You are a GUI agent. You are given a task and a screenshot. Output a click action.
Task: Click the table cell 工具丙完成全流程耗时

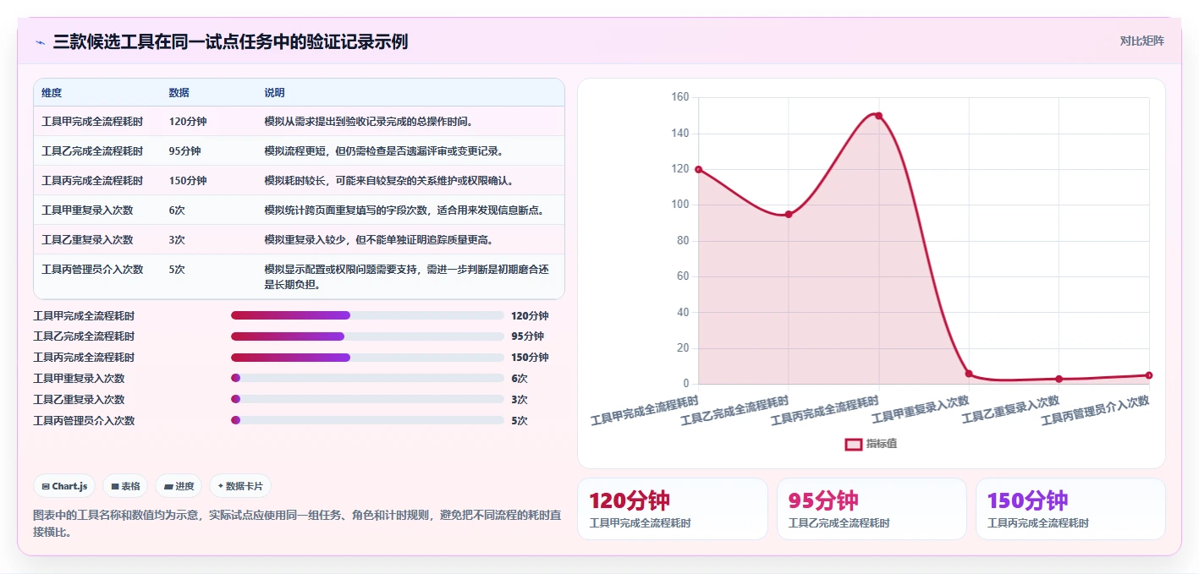[x=92, y=181]
